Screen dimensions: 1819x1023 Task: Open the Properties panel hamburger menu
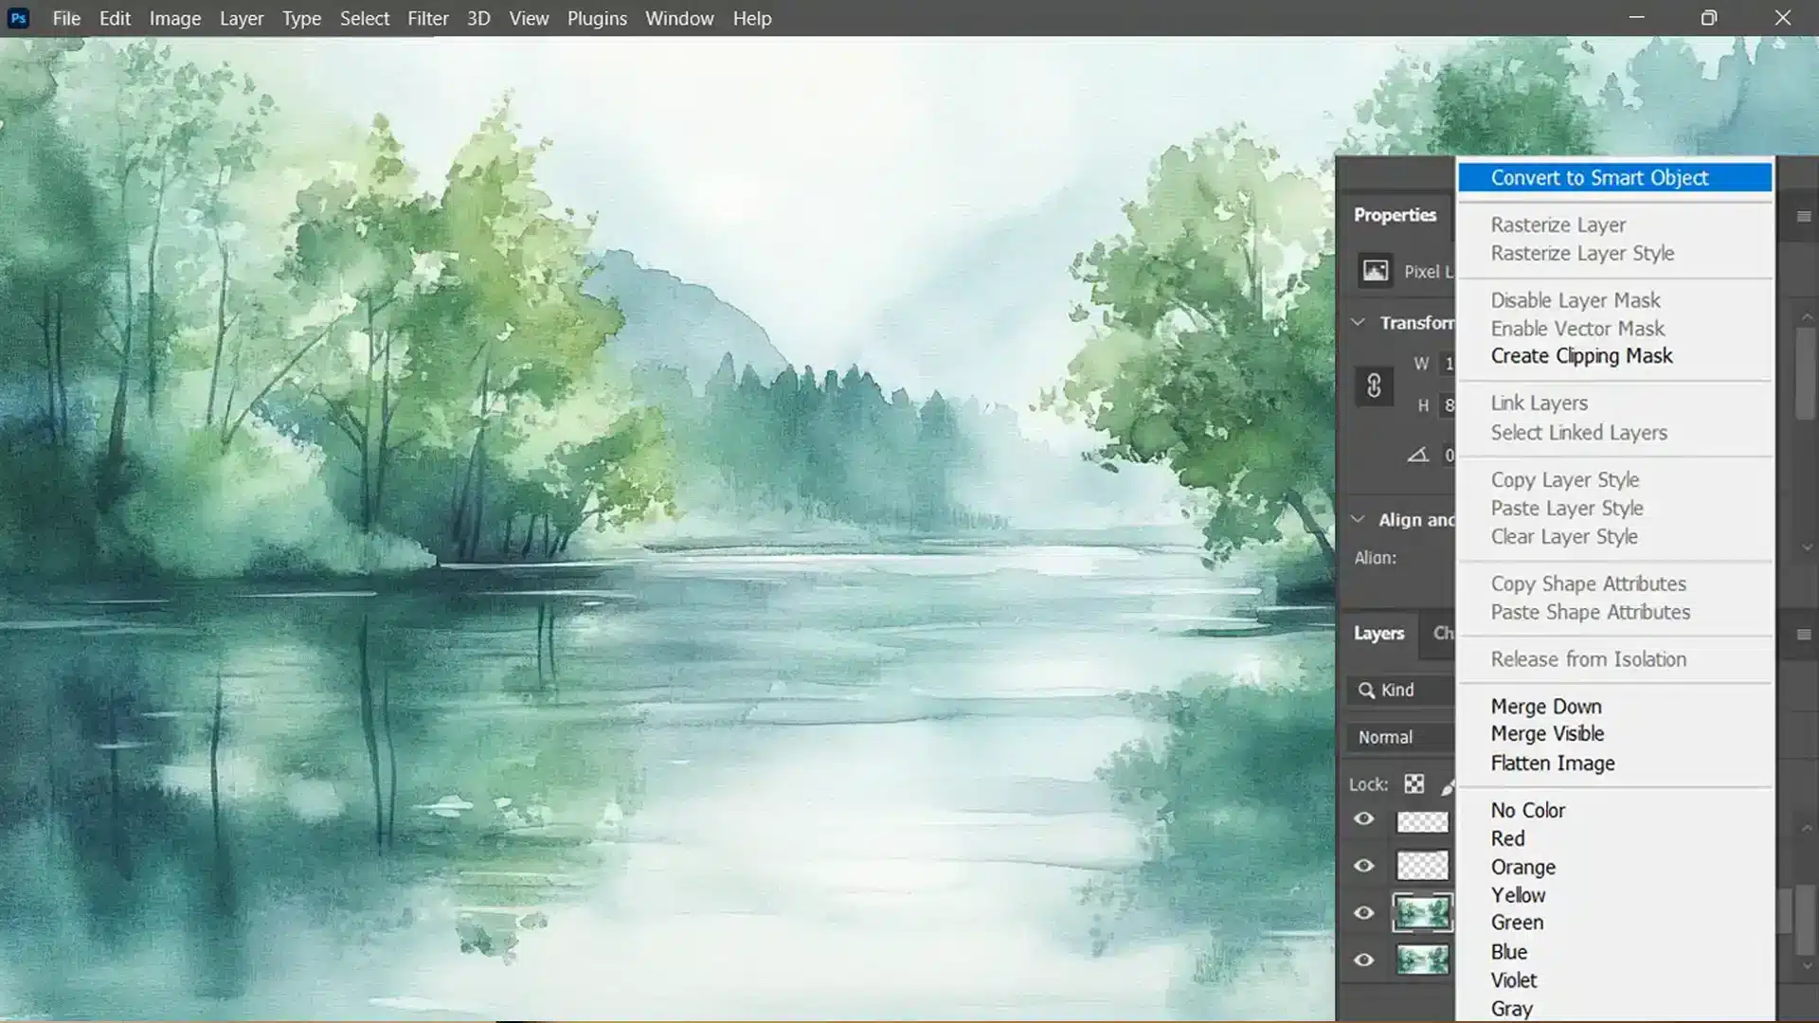(x=1803, y=217)
